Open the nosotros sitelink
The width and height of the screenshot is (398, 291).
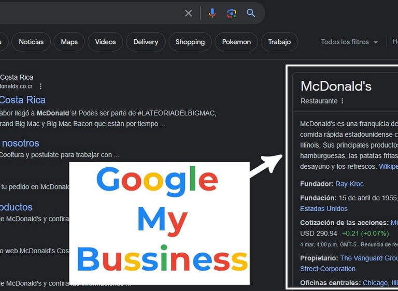21,143
